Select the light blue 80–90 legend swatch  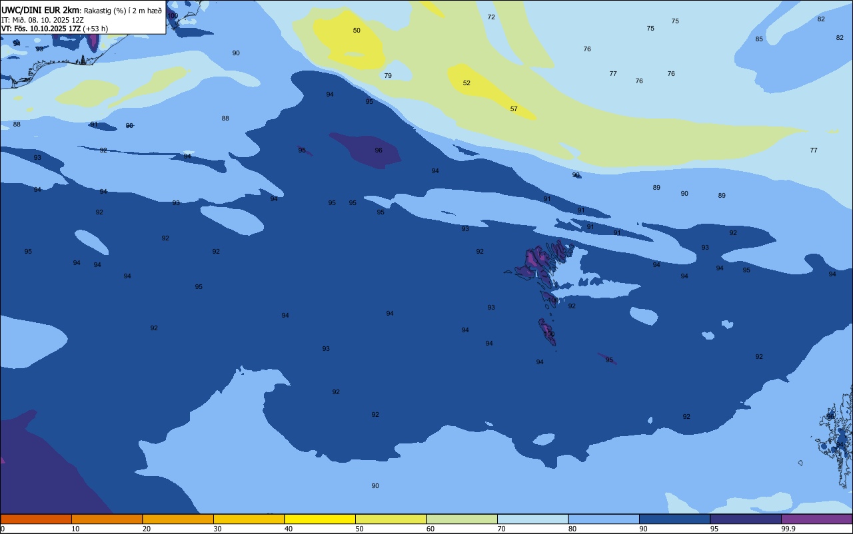(604, 519)
